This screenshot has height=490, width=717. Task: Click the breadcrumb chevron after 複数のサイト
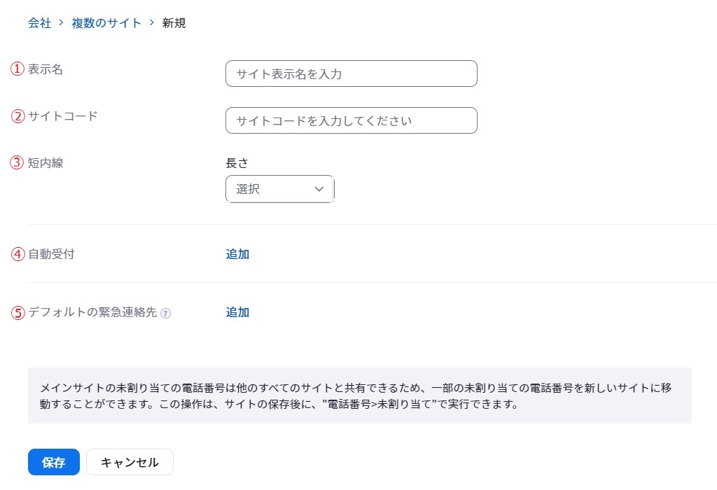point(152,23)
